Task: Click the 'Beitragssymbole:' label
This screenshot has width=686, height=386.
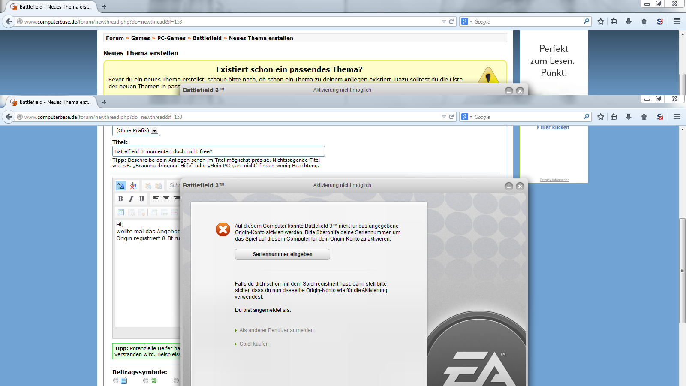Action: (140, 372)
